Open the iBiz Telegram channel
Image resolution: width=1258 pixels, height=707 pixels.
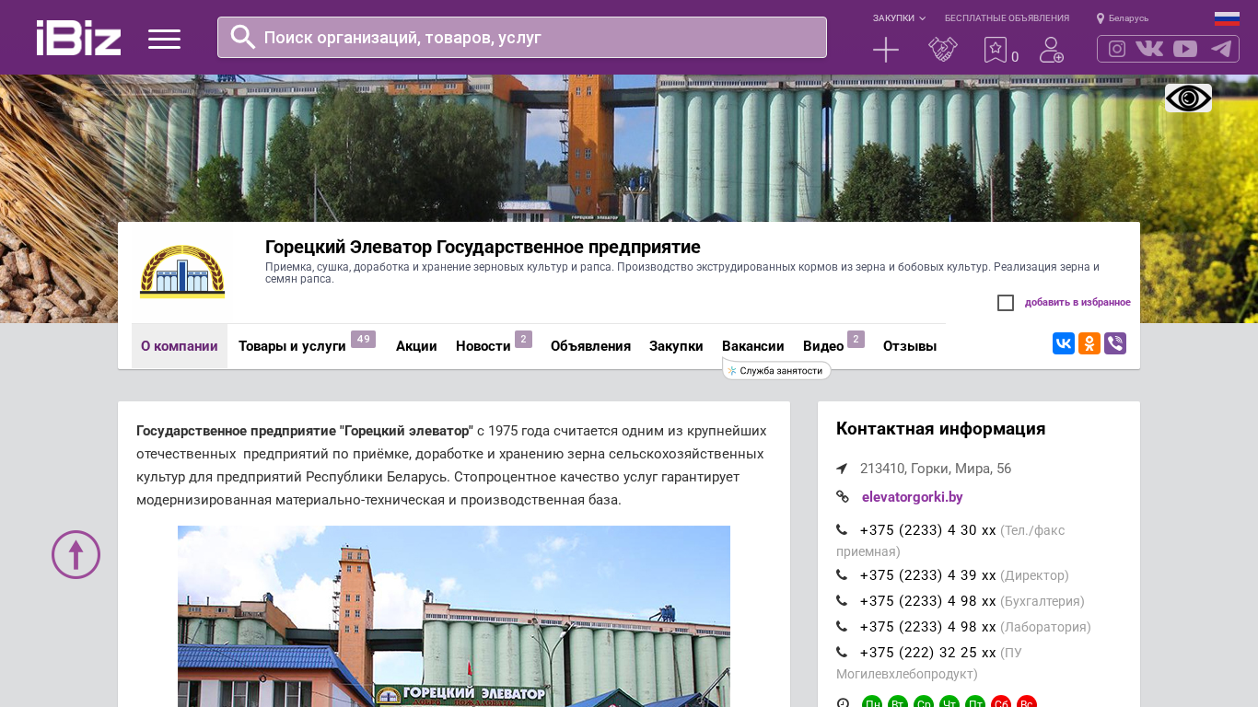click(x=1221, y=49)
